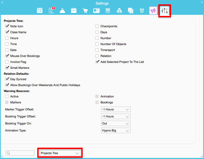This screenshot has height=159, width=204.
Task: Enable the Checkpoints checkbox
Action: pos(97,26)
